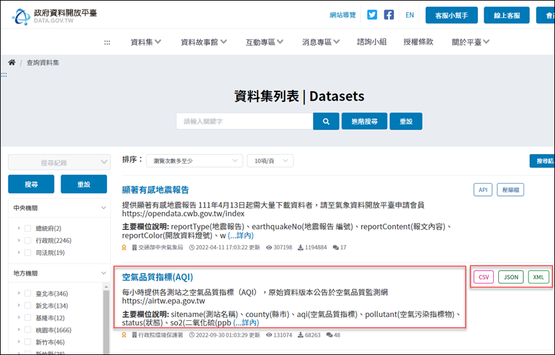Click the CSV format tag
This screenshot has height=355, width=555.
point(484,277)
